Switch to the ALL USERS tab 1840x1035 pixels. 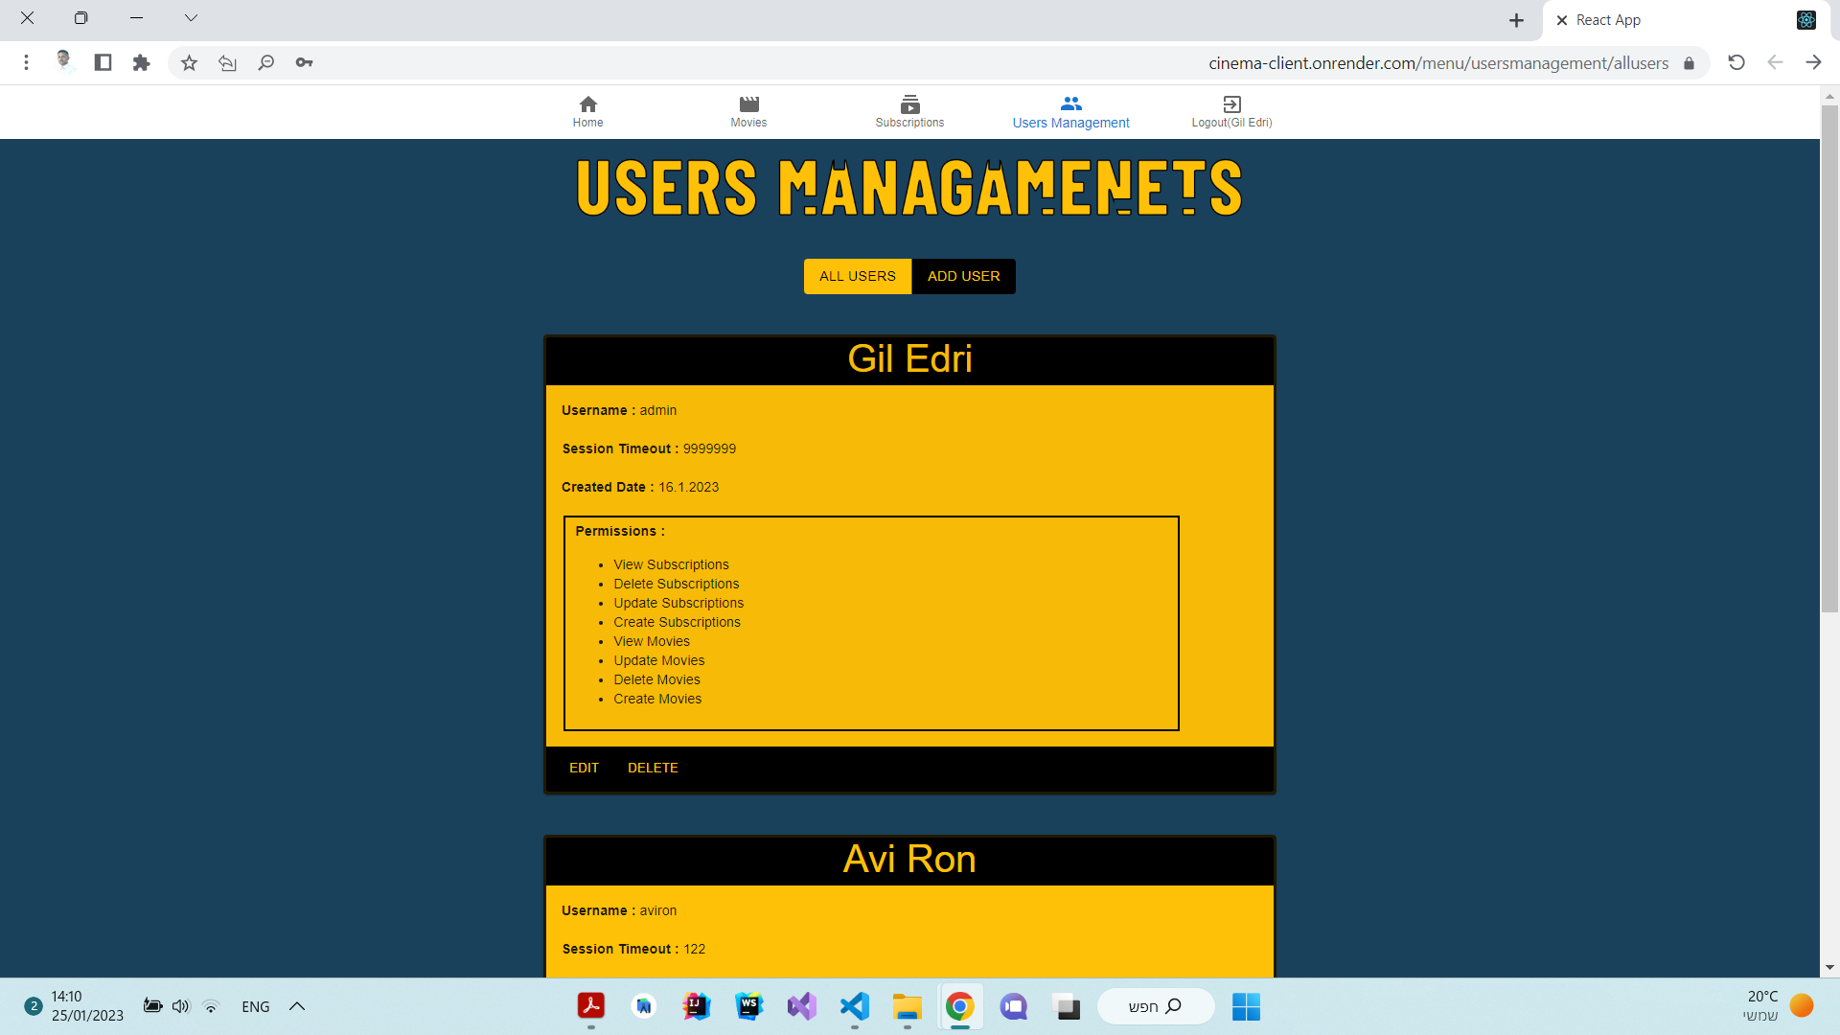857,276
